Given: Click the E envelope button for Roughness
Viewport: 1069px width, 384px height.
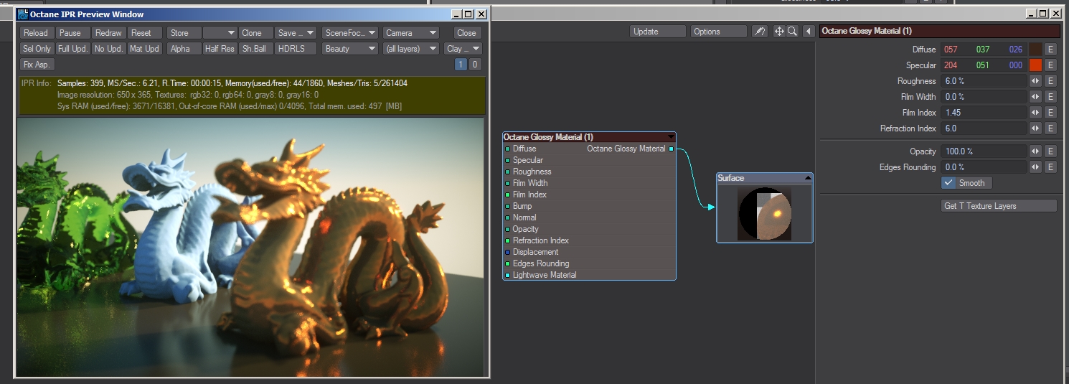Looking at the screenshot, I should [1050, 81].
